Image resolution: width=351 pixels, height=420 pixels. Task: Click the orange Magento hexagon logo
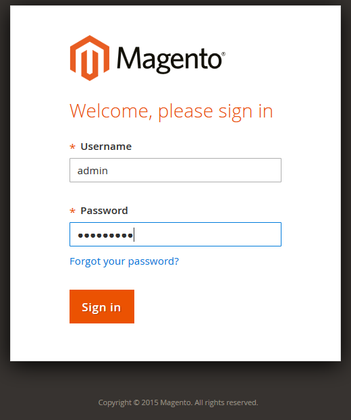pos(90,58)
